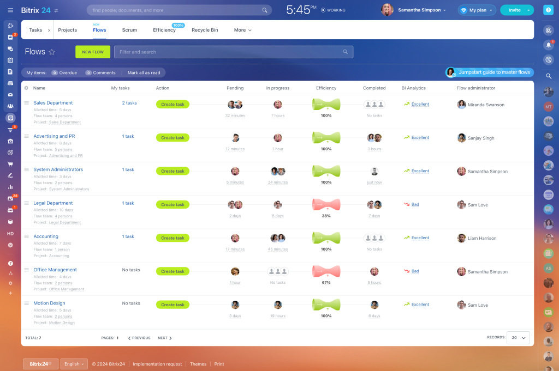Open the Legal Department flow link
The height and width of the screenshot is (371, 559).
point(53,203)
